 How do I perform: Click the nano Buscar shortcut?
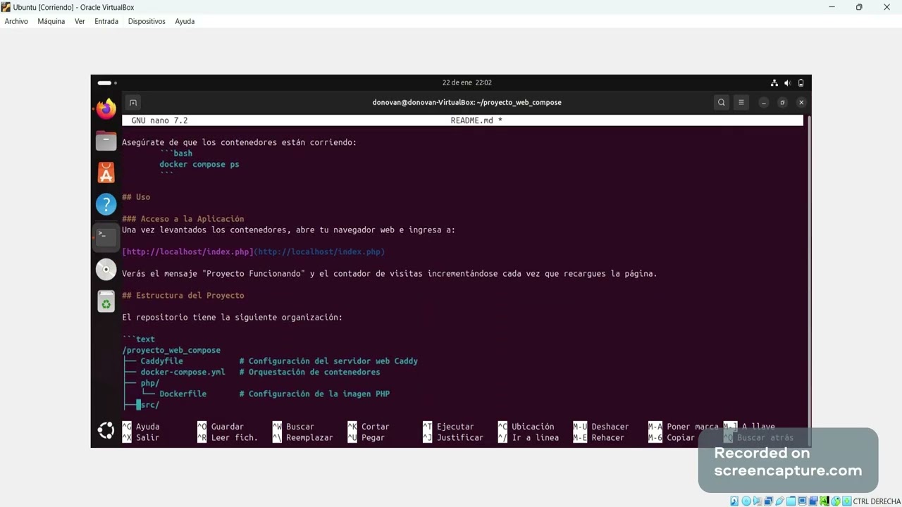click(x=293, y=427)
